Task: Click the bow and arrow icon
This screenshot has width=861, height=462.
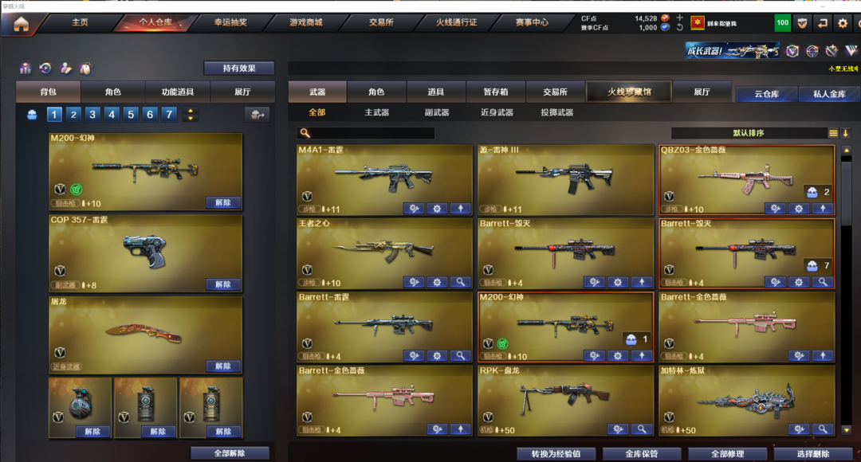Action: point(832,51)
